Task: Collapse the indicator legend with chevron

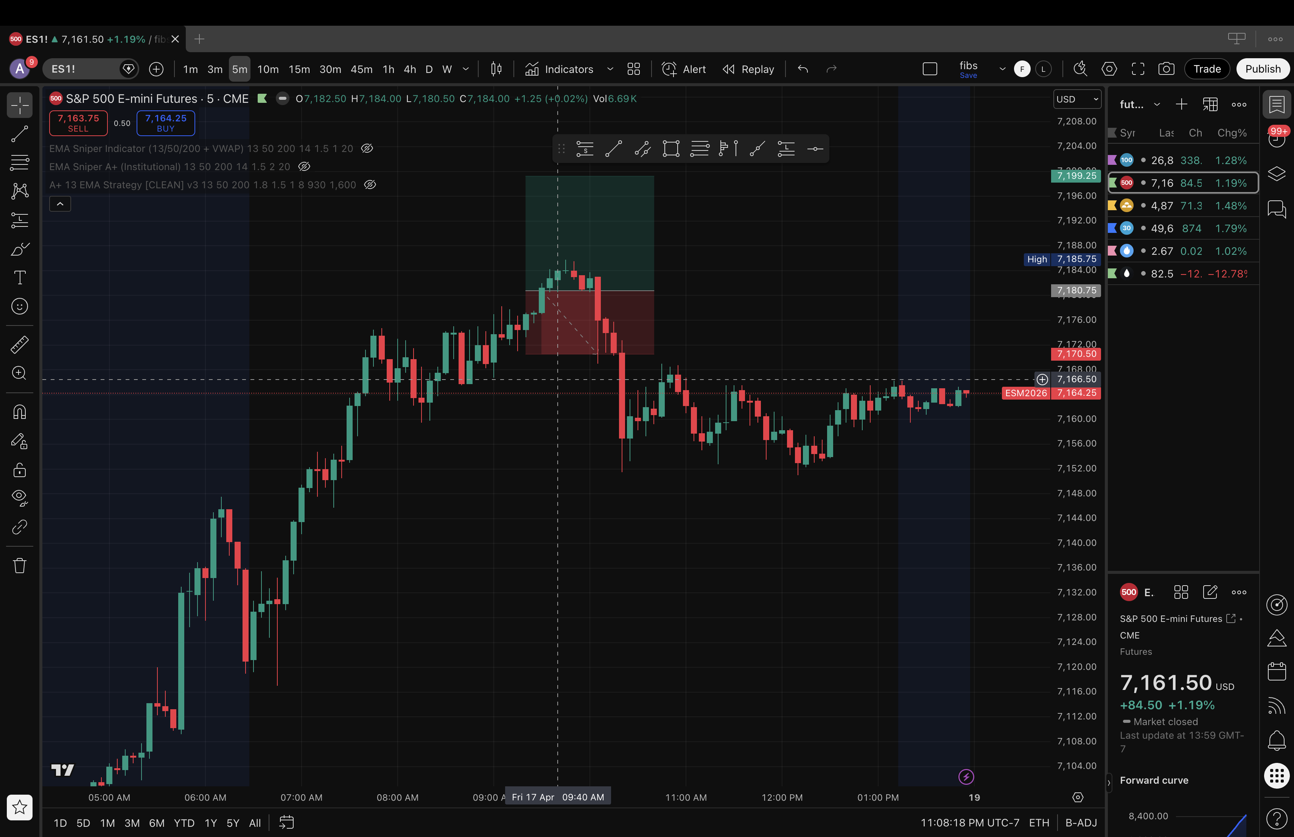Action: pos(61,204)
